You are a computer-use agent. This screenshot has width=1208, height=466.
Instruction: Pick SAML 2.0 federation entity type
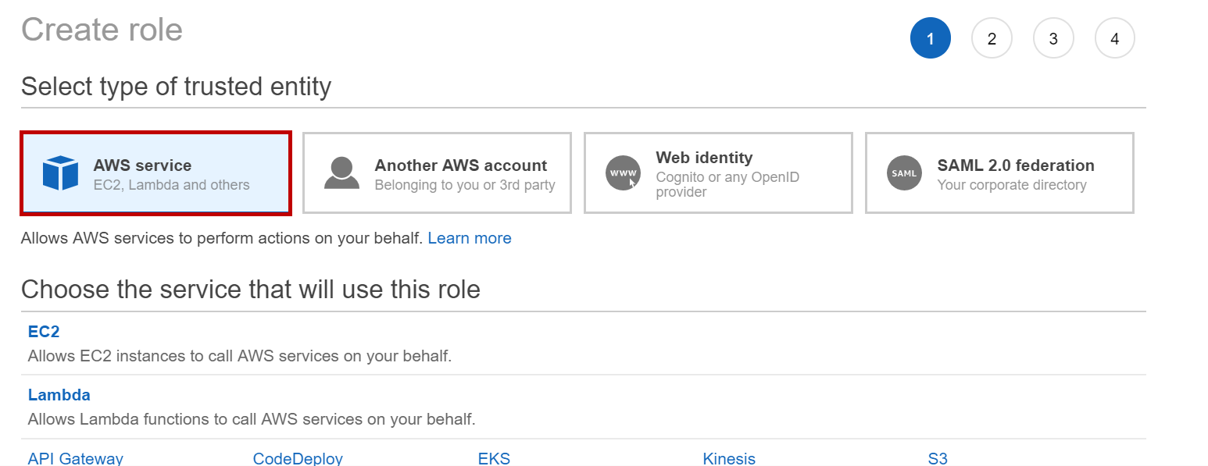(x=999, y=173)
